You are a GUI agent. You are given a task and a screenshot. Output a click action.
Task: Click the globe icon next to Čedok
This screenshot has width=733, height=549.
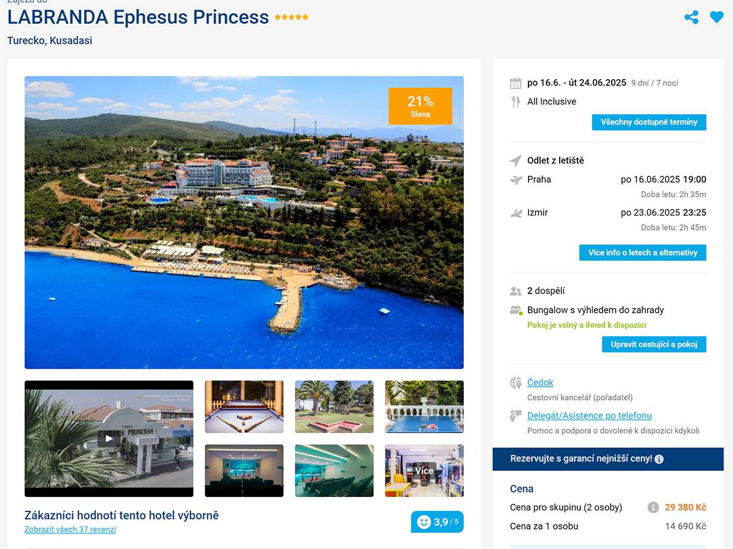tap(515, 383)
